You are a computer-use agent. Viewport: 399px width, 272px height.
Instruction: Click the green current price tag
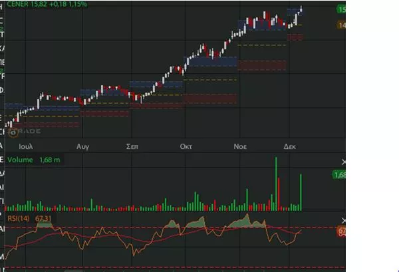click(x=341, y=10)
